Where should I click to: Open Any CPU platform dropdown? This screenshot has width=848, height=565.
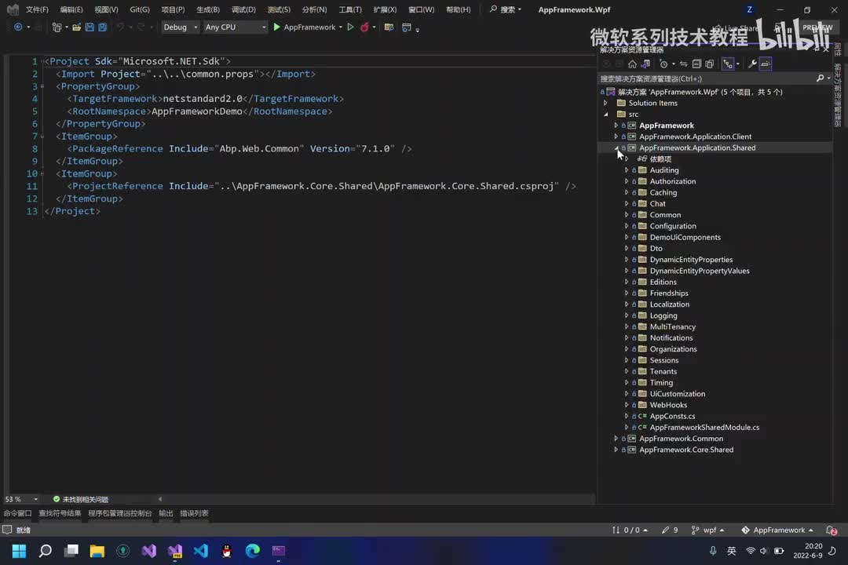tap(236, 27)
